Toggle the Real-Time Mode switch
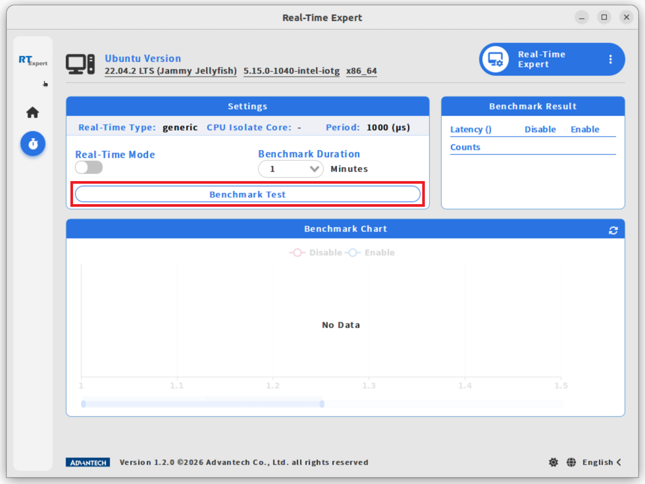 [x=89, y=168]
